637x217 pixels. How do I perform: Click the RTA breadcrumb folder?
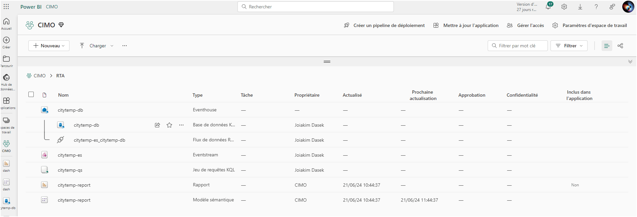click(60, 76)
